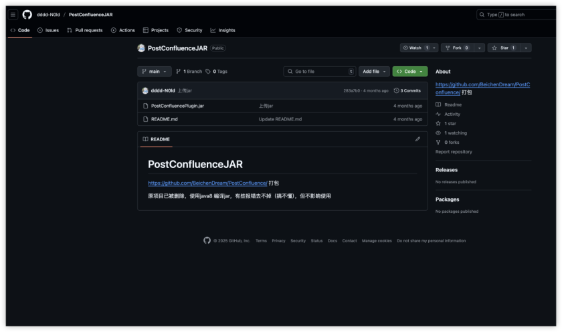Click Report repository
This screenshot has width=562, height=332.
pos(454,152)
